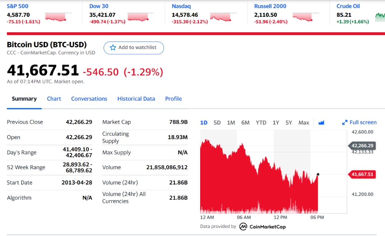The width and height of the screenshot is (385, 236).
Task: Click the CCC - CoinMarketCap currency subtitle
Action: point(51,53)
